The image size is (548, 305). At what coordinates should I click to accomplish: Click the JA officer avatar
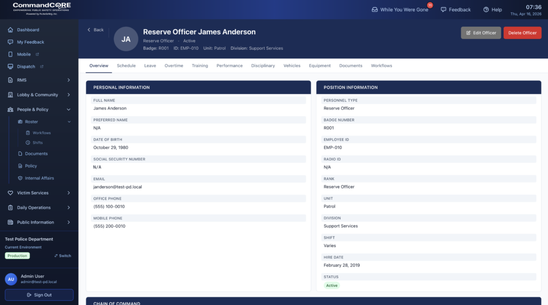tap(126, 39)
